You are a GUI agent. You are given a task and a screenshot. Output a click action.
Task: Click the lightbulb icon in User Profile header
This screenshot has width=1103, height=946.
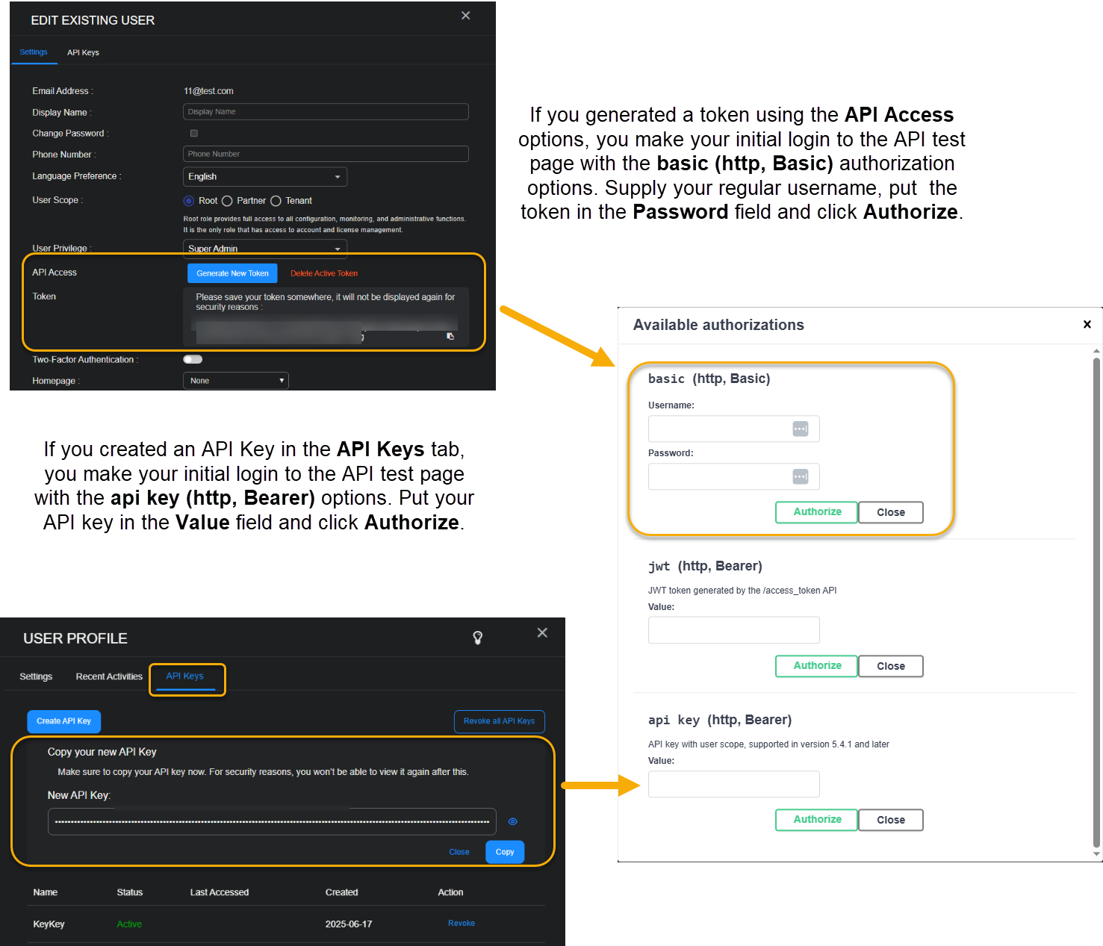point(478,638)
